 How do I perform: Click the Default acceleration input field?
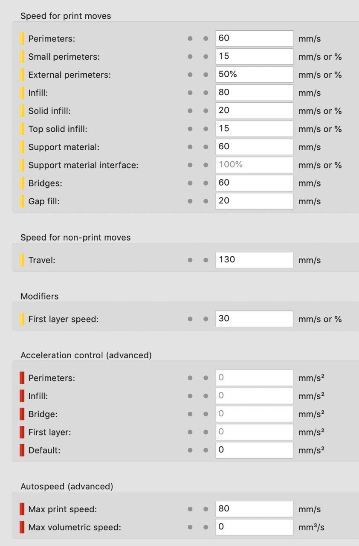pos(254,450)
